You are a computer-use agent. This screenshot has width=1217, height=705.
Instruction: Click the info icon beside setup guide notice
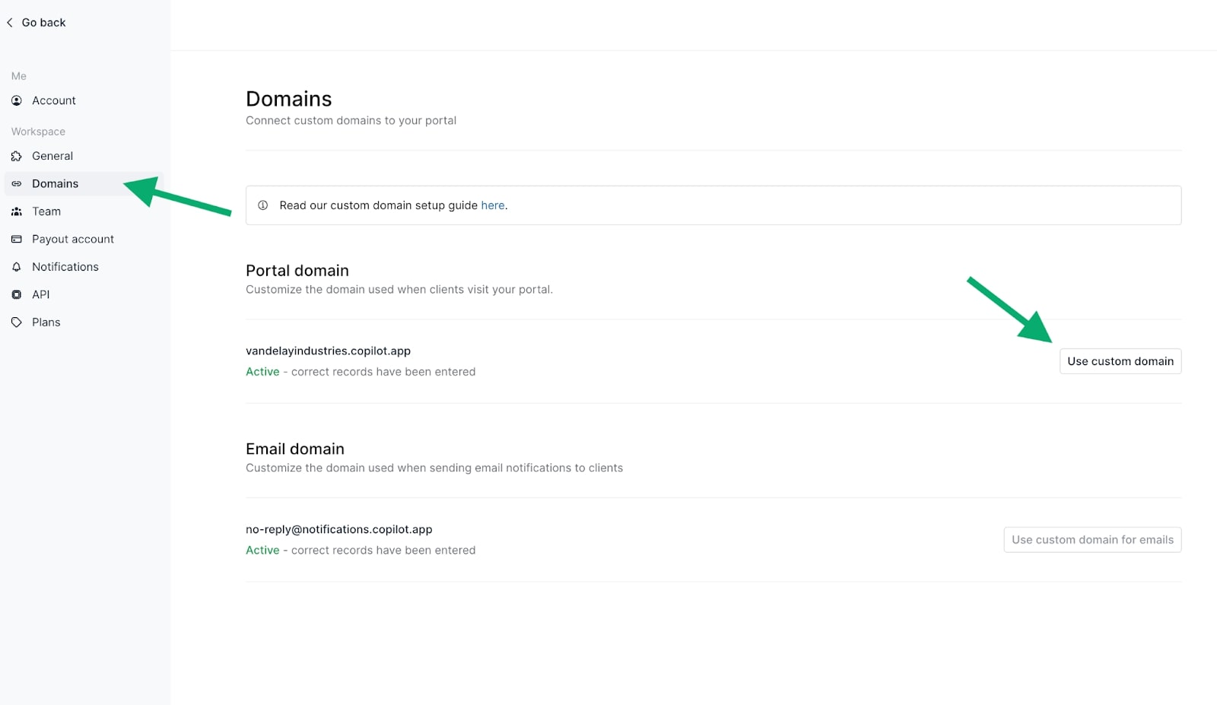[x=263, y=205]
